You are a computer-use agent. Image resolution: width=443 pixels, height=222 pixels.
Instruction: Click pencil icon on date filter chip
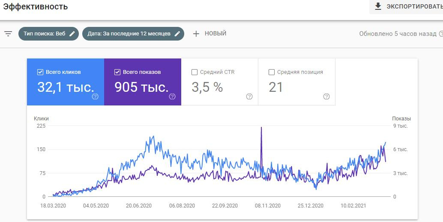click(x=177, y=34)
